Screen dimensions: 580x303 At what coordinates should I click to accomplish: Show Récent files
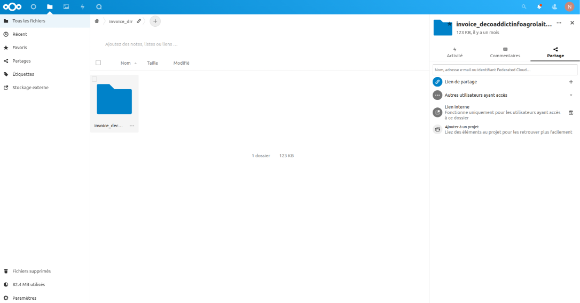click(x=45, y=34)
